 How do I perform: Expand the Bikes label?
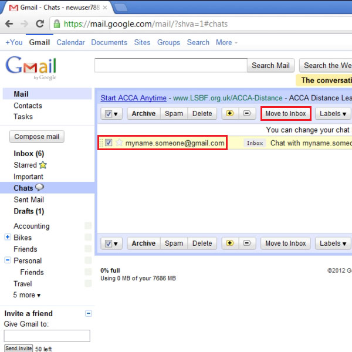coord(8,237)
